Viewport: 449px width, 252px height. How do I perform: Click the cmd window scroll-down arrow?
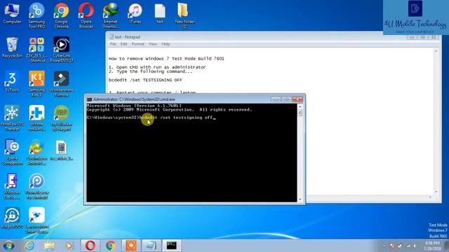coord(300,199)
